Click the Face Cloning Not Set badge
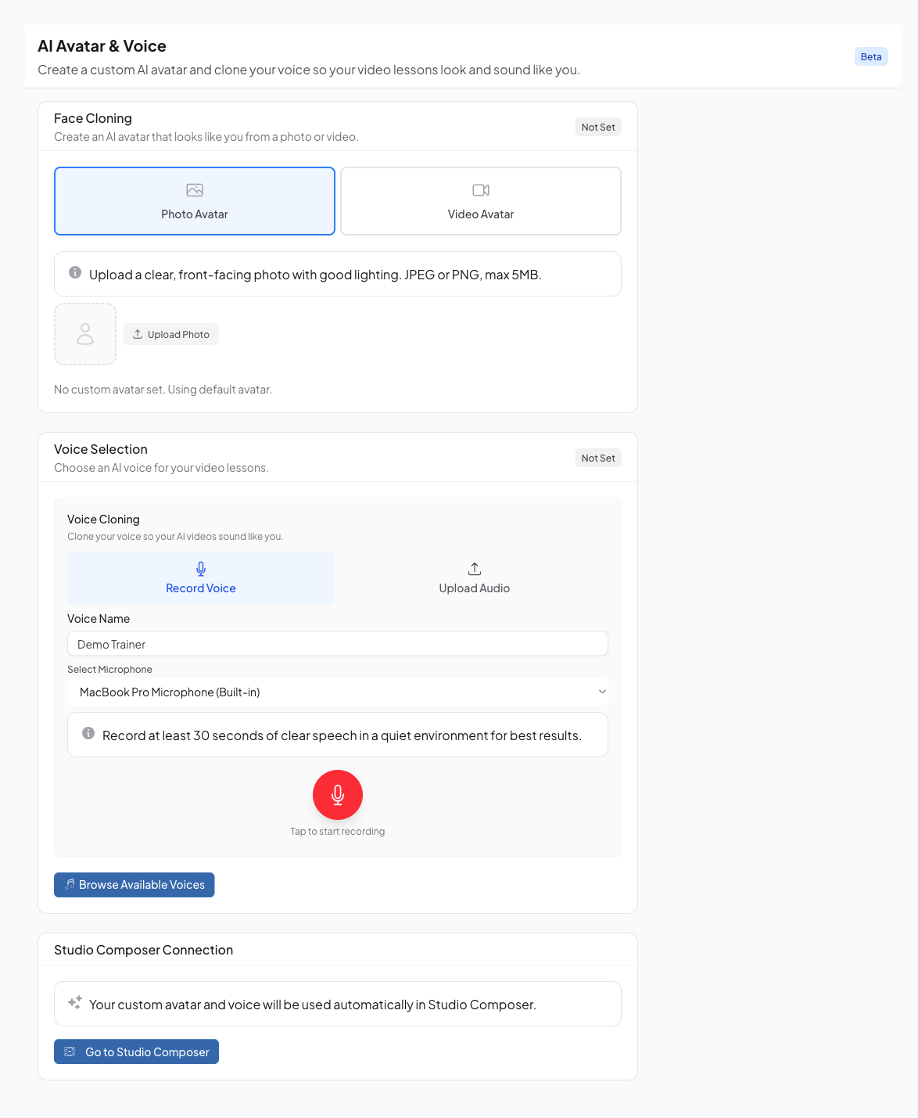Screen dimensions: 918x1118 598,127
